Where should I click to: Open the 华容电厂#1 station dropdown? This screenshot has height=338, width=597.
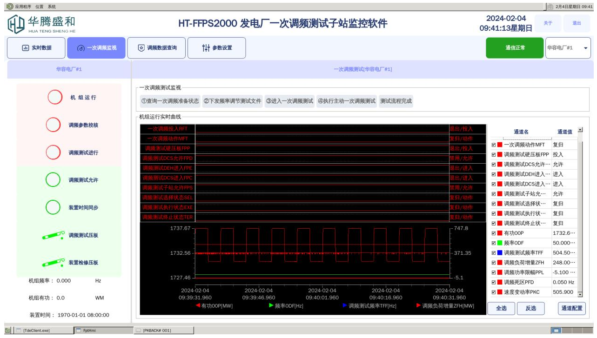click(x=585, y=48)
